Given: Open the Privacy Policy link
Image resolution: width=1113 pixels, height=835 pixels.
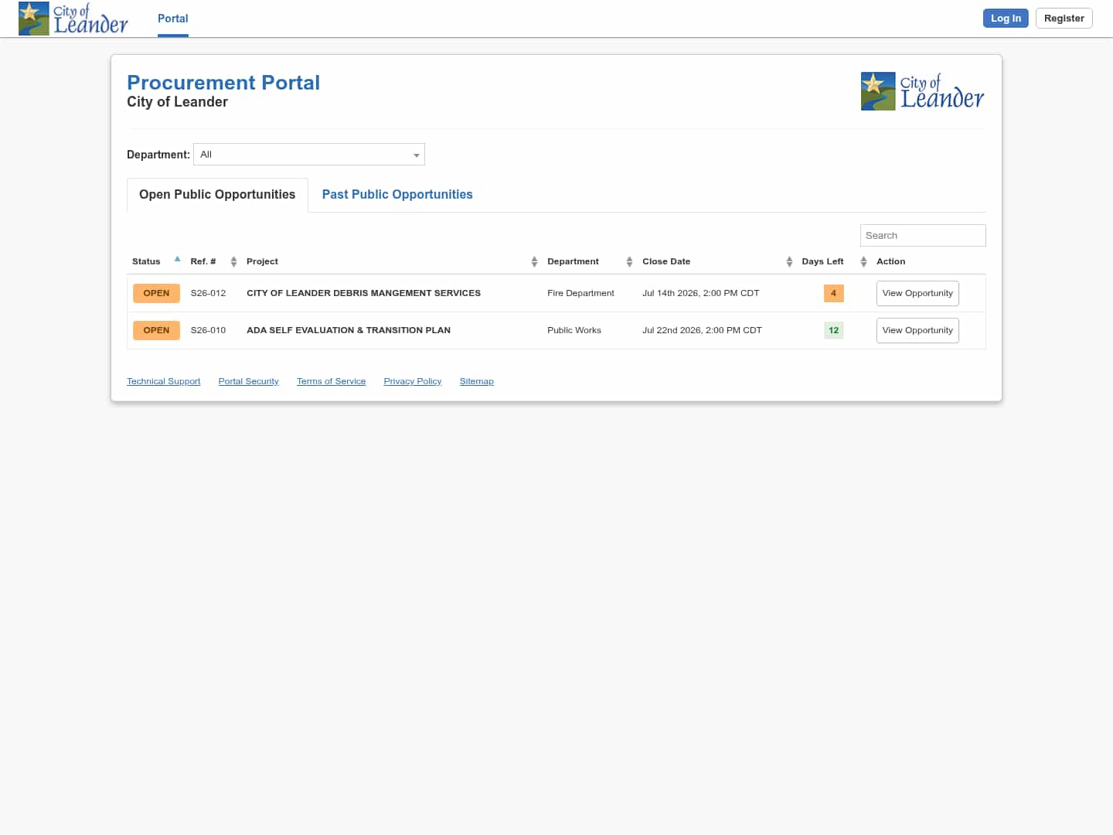Looking at the screenshot, I should (413, 381).
